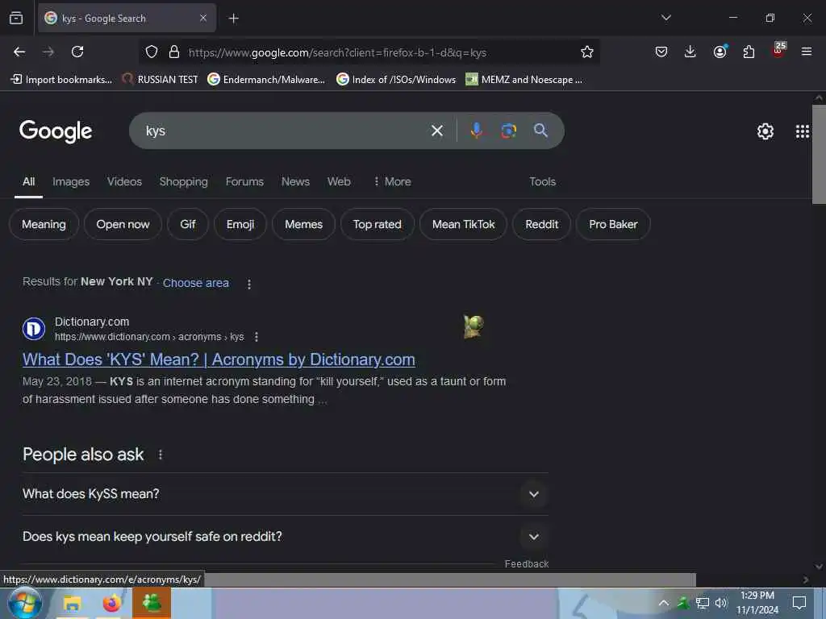Open the Downloads panel

point(690,52)
